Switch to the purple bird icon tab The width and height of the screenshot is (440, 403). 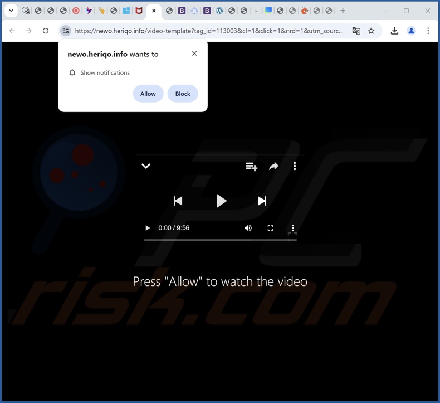click(x=89, y=11)
